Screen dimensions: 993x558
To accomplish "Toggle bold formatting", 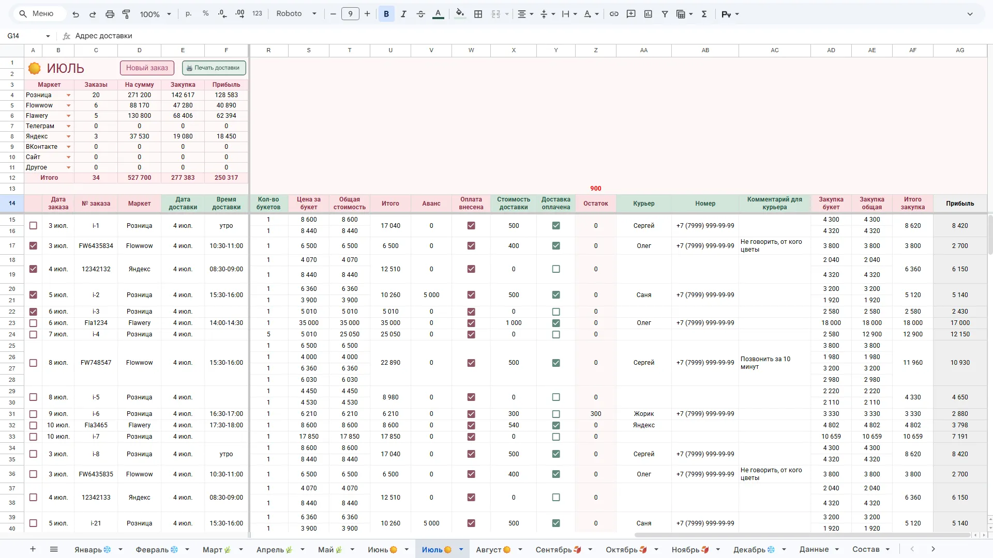I will (x=386, y=14).
